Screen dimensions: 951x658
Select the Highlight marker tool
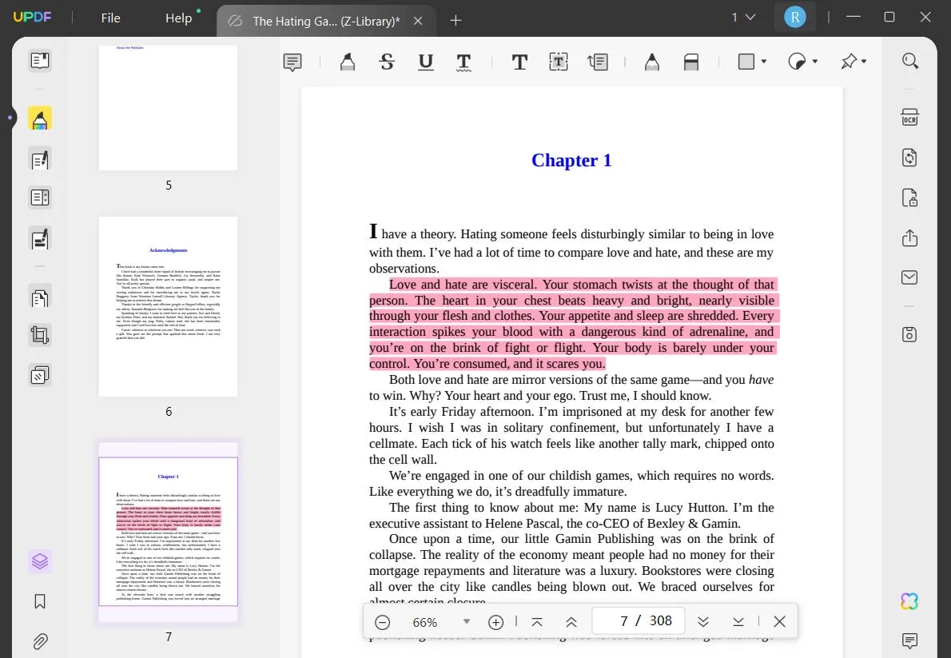pyautogui.click(x=348, y=62)
